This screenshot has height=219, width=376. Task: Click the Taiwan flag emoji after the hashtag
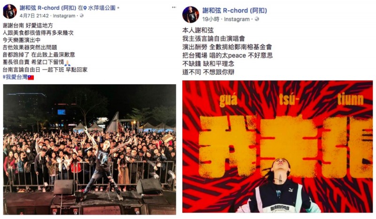[x=31, y=78]
